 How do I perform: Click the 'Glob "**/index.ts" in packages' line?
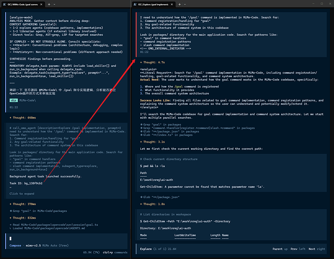tap(166, 135)
